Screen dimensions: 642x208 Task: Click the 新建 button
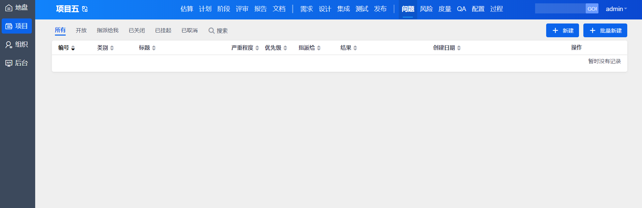pos(563,31)
